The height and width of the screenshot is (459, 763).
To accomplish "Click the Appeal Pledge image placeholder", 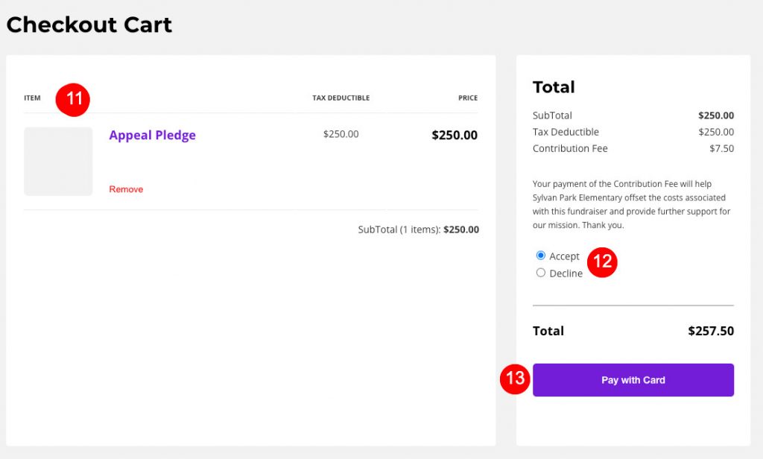I will [58, 162].
